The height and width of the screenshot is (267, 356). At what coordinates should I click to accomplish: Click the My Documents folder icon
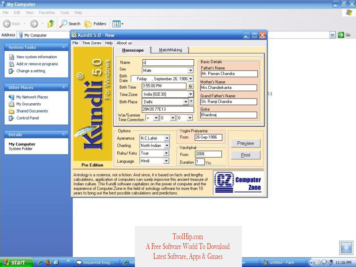(x=11, y=104)
